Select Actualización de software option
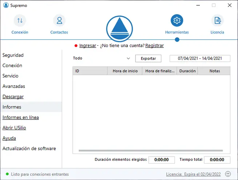The image size is (238, 180). coord(29,149)
